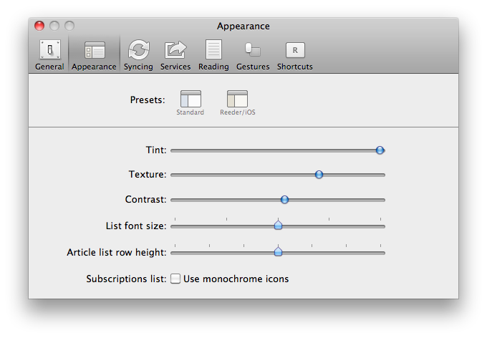Show the Gestures settings
The height and width of the screenshot is (338, 487).
coord(253,55)
